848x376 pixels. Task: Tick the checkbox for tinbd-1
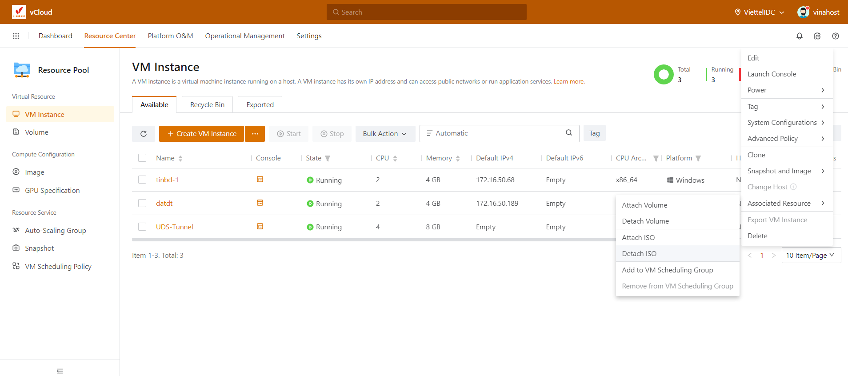(142, 180)
